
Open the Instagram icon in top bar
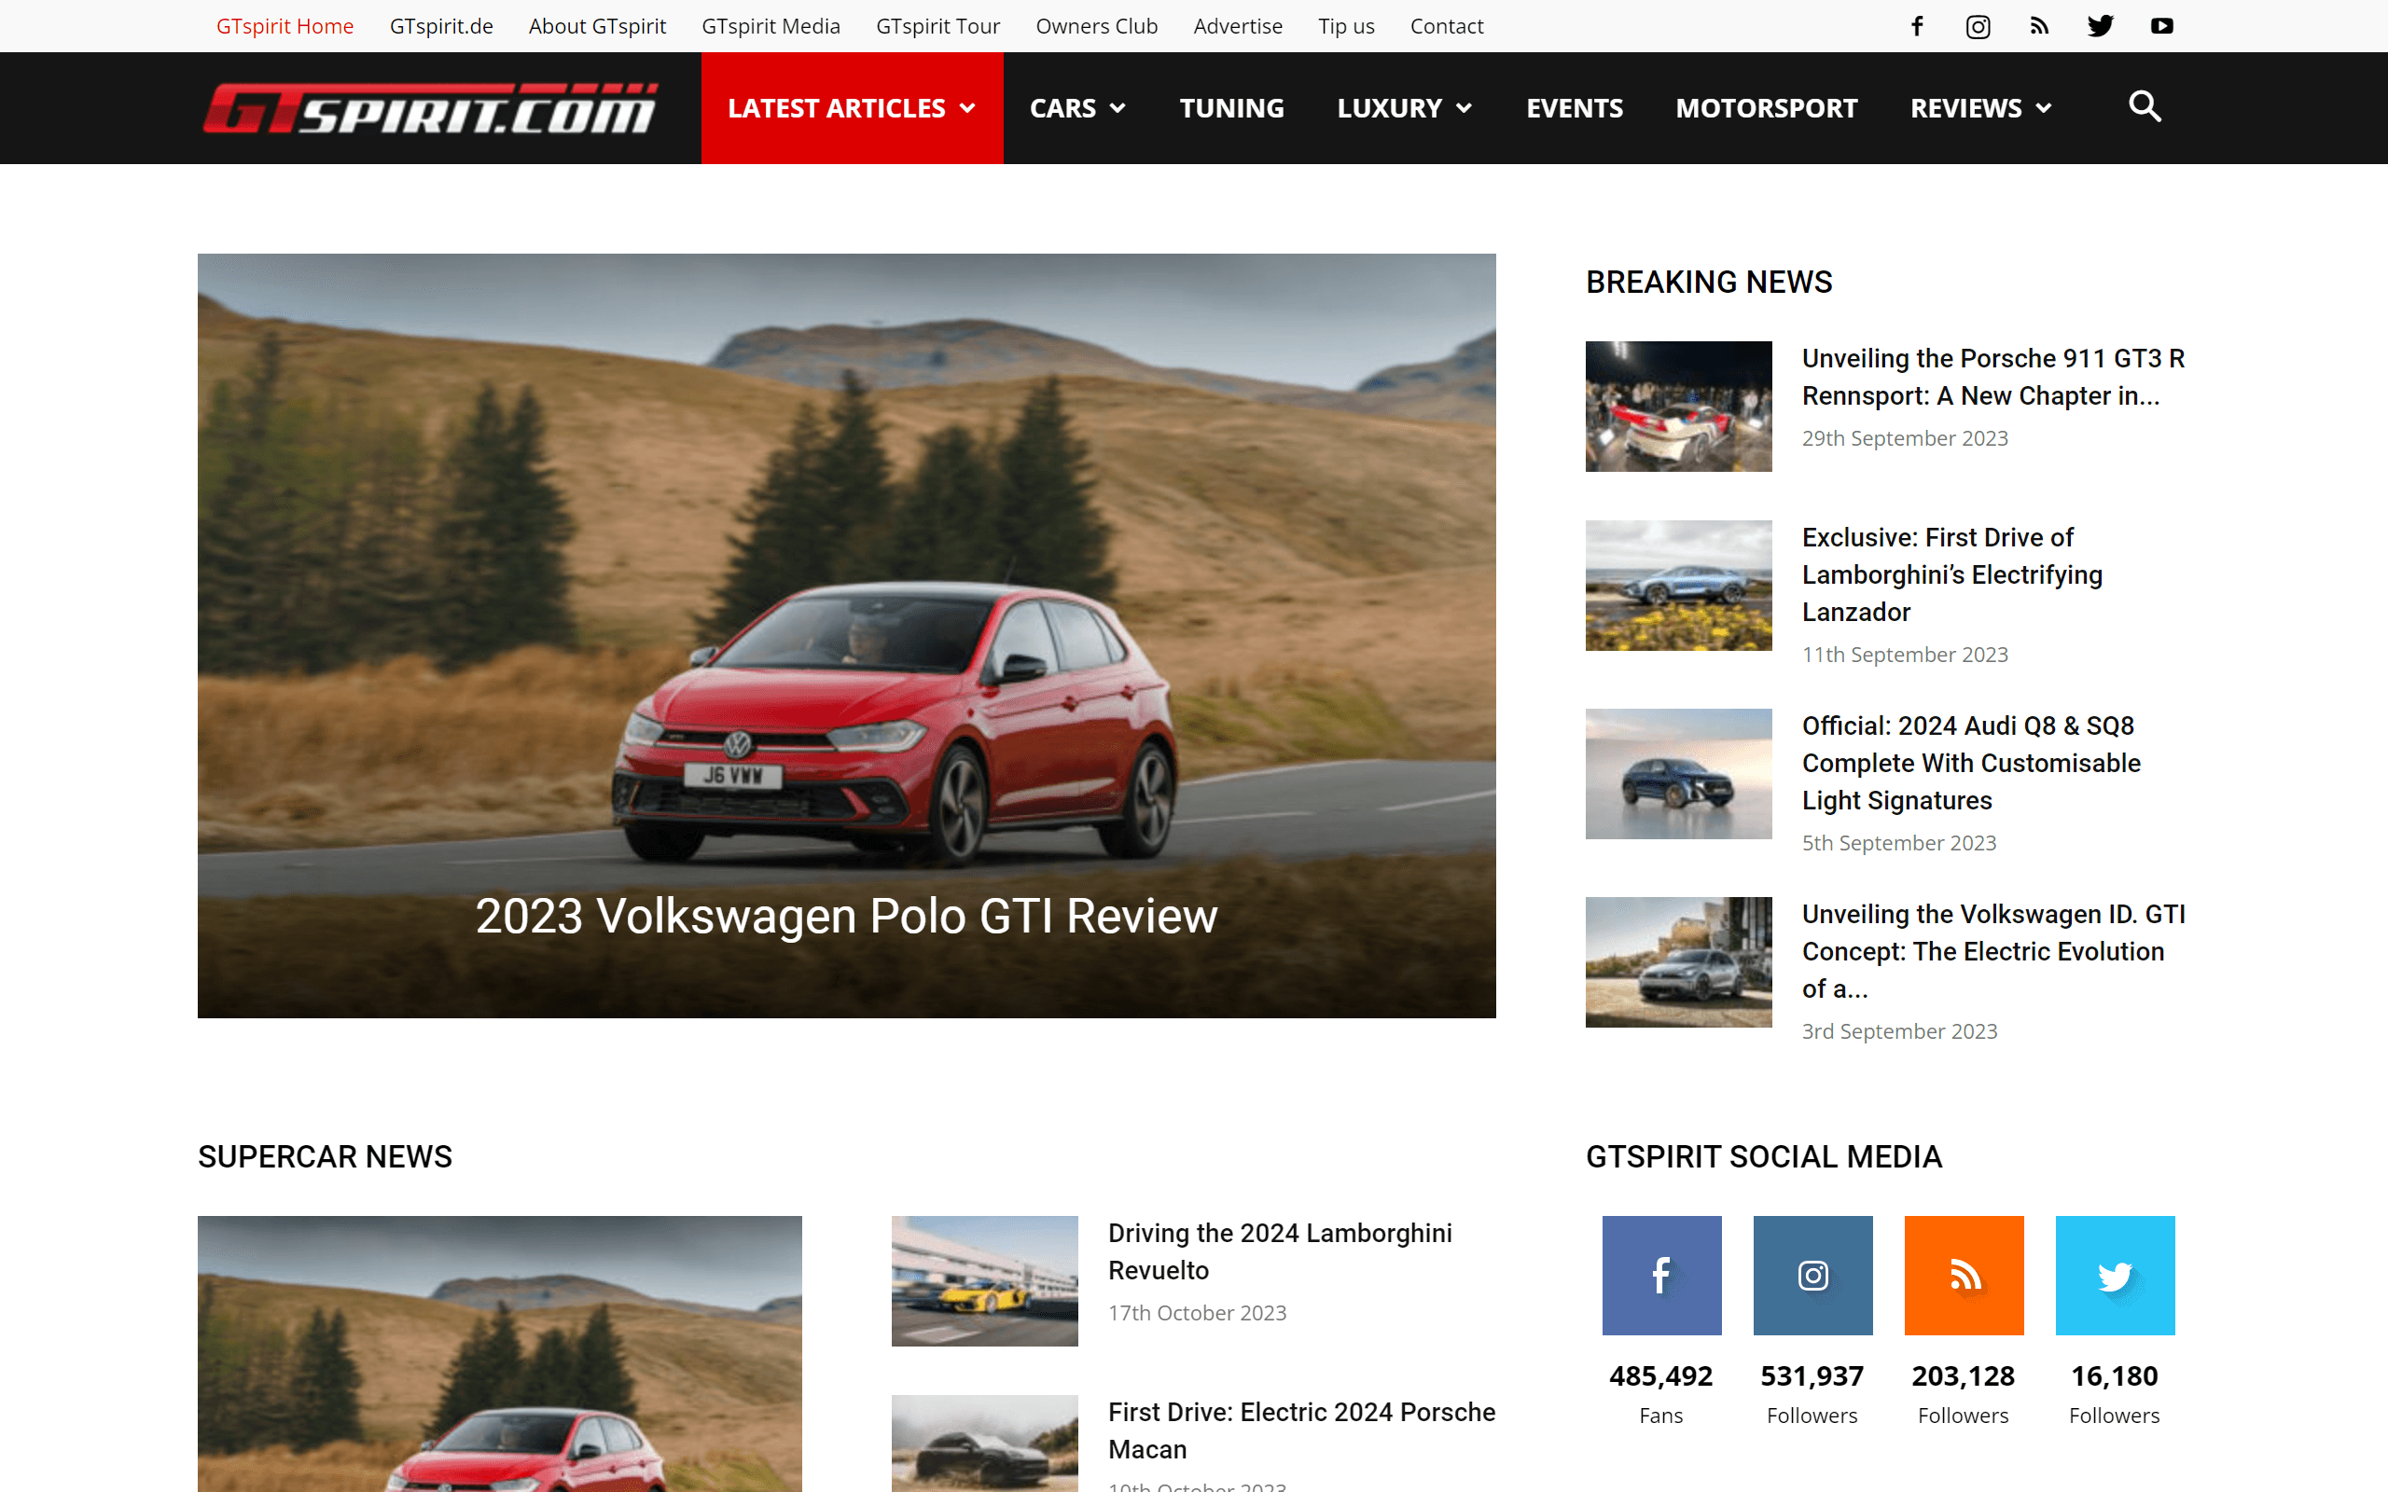tap(1978, 26)
